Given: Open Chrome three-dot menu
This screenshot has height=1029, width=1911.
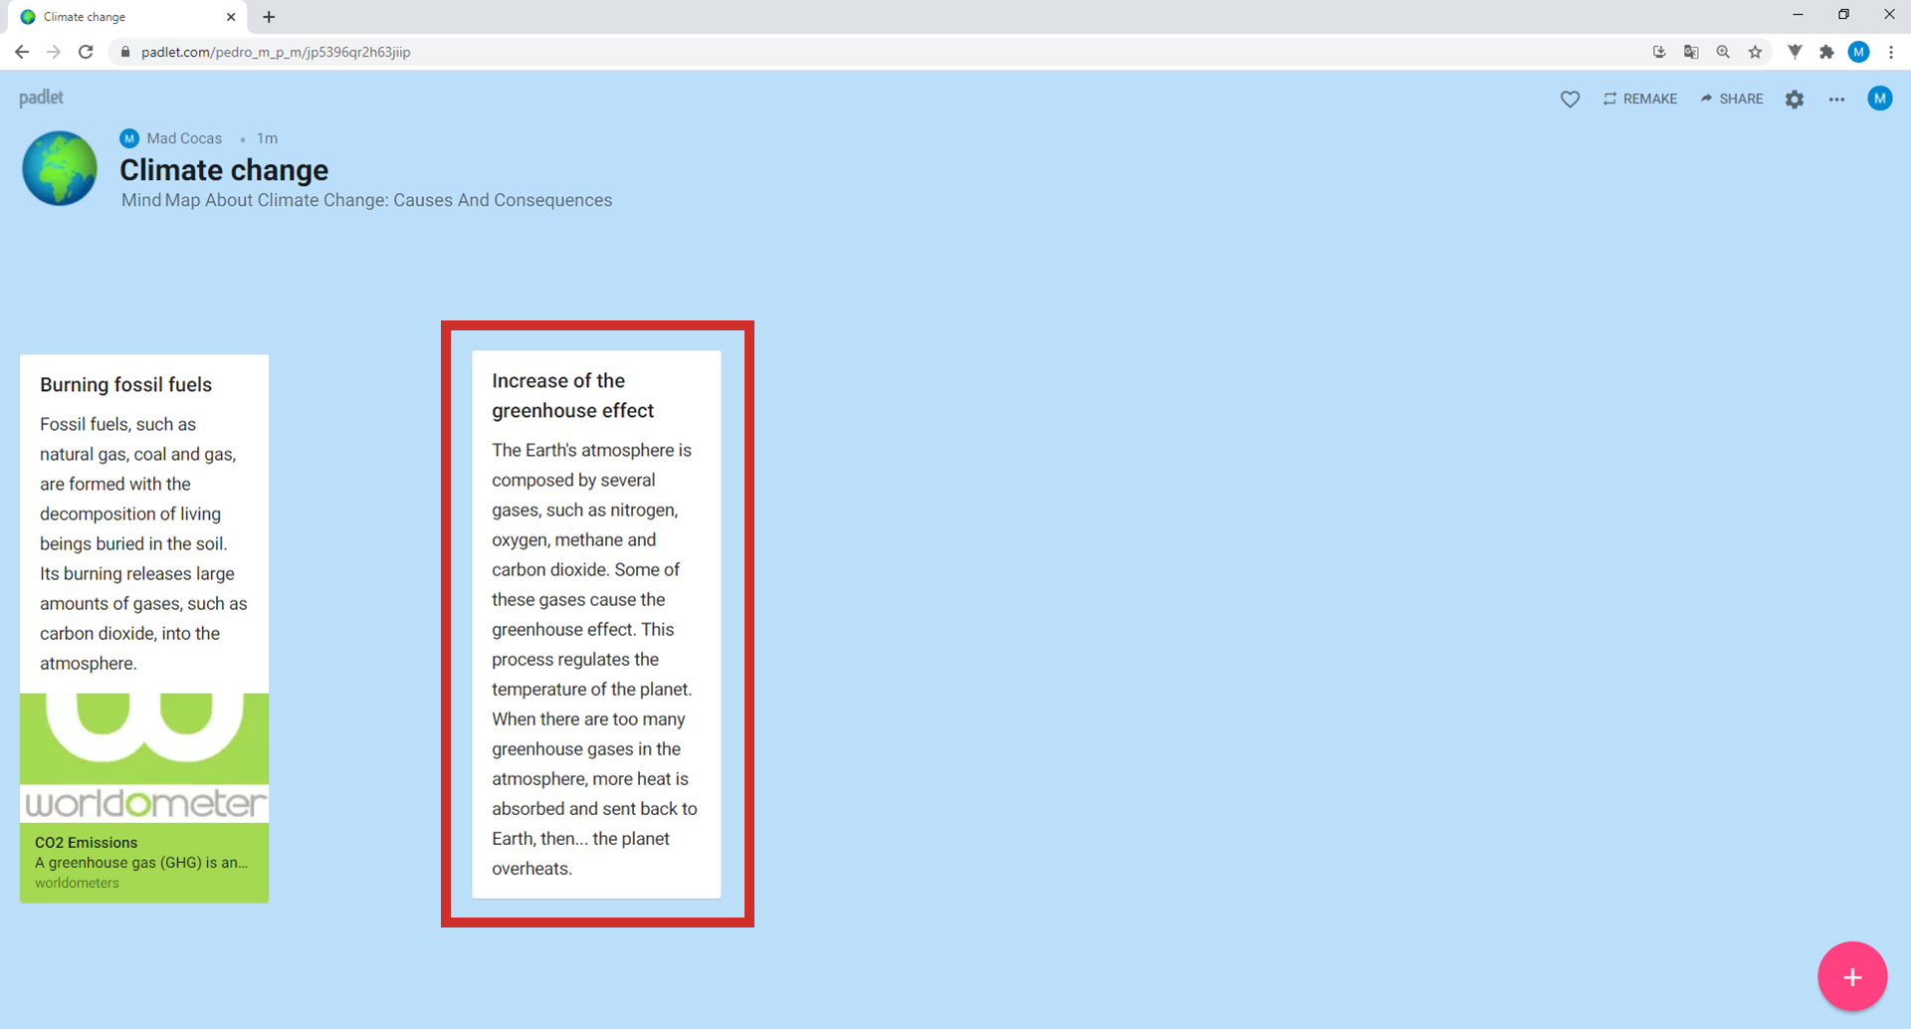Looking at the screenshot, I should pos(1891,52).
